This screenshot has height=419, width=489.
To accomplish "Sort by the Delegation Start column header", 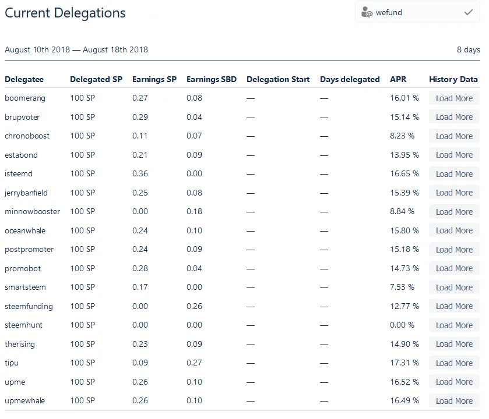I will (278, 79).
